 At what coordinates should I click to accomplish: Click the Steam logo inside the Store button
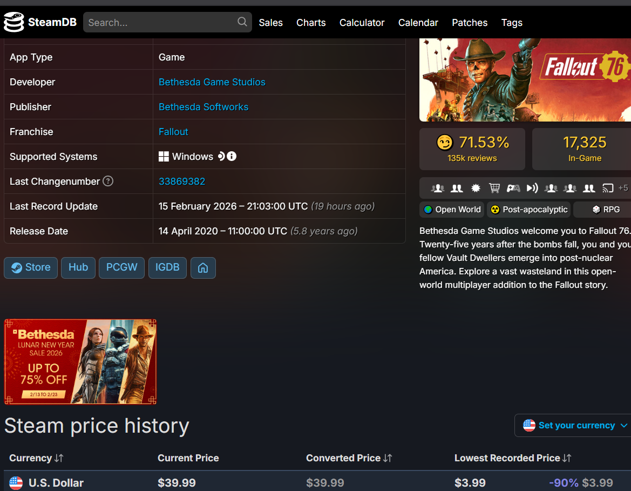point(17,268)
